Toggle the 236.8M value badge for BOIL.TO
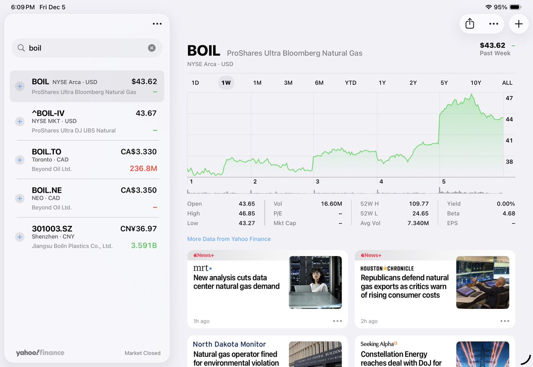533x367 pixels. (143, 169)
